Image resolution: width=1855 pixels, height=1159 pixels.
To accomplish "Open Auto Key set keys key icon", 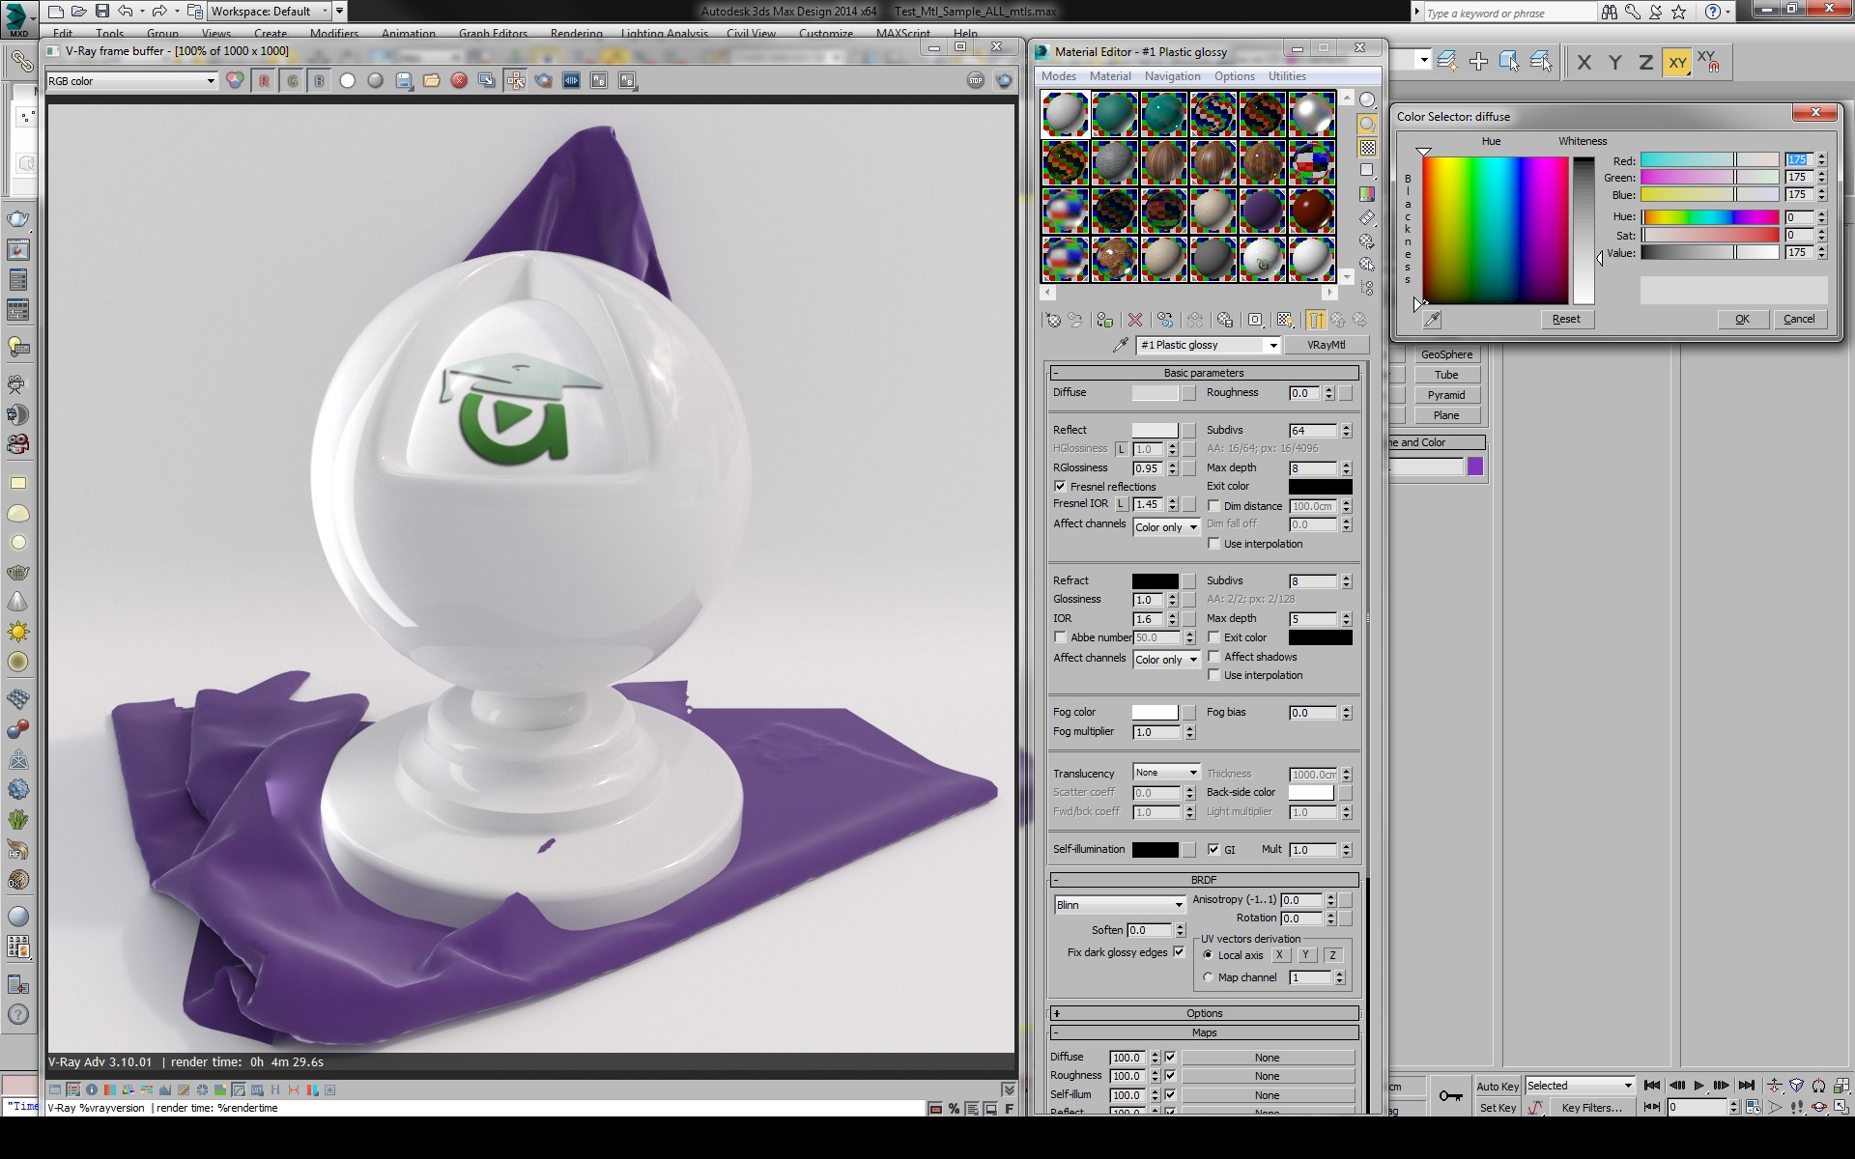I will (x=1450, y=1095).
